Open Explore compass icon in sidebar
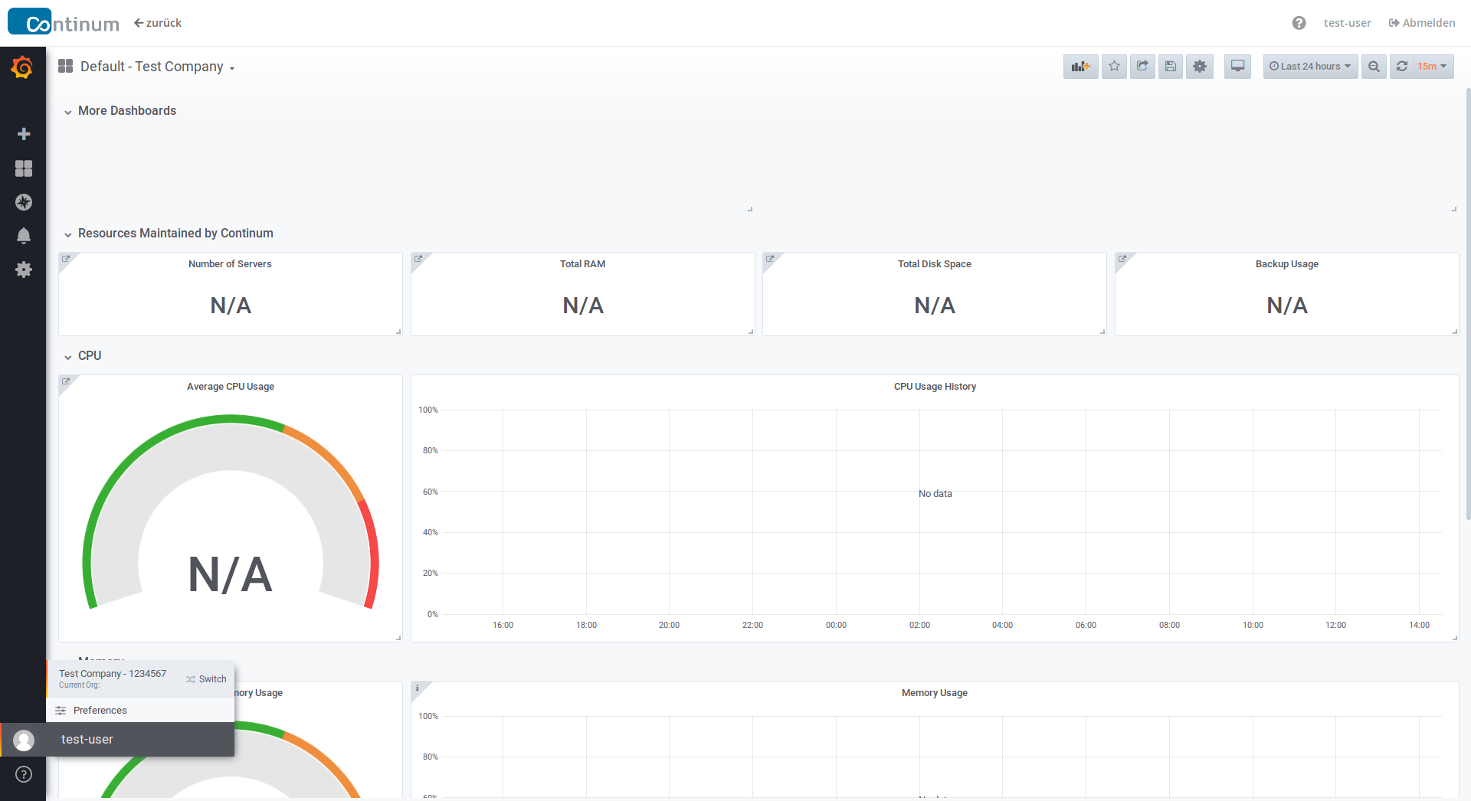 coord(24,202)
